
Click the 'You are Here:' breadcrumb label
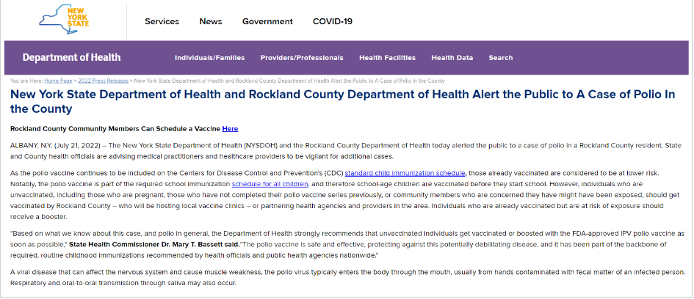(26, 81)
